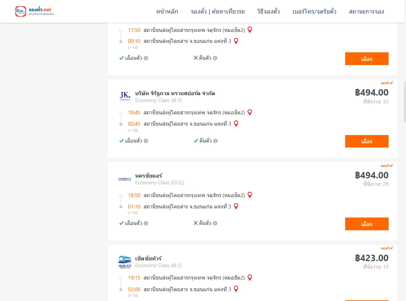Click the นครชัยแอร์ company logo

pyautogui.click(x=124, y=179)
